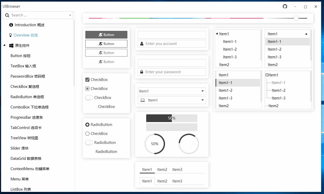
Task: Select highlighted Item1-1 with left accent bar
Action: (x=238, y=83)
